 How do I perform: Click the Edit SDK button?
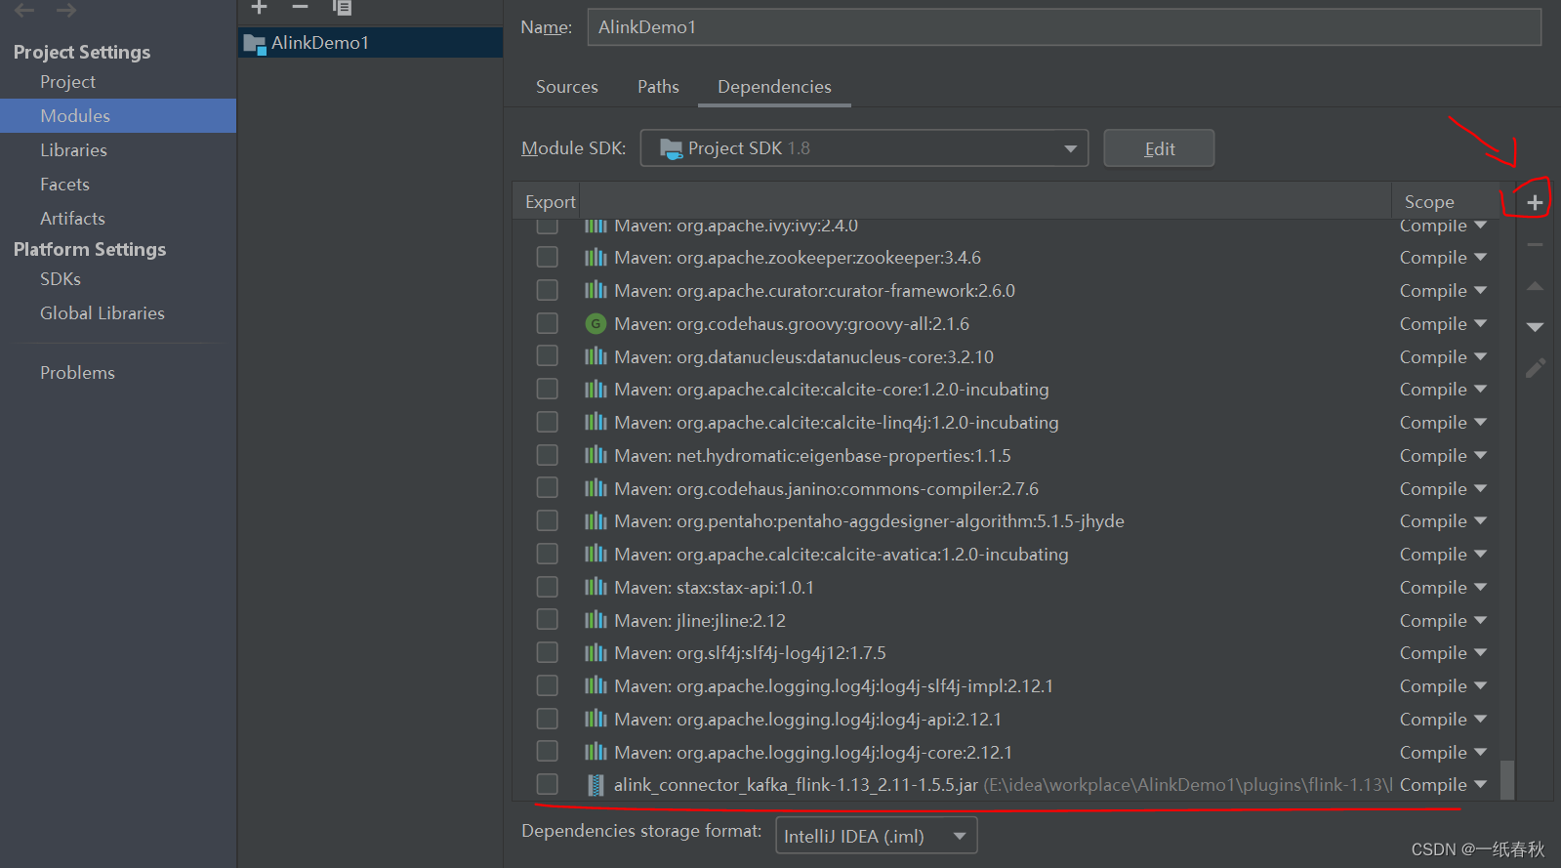pos(1159,148)
